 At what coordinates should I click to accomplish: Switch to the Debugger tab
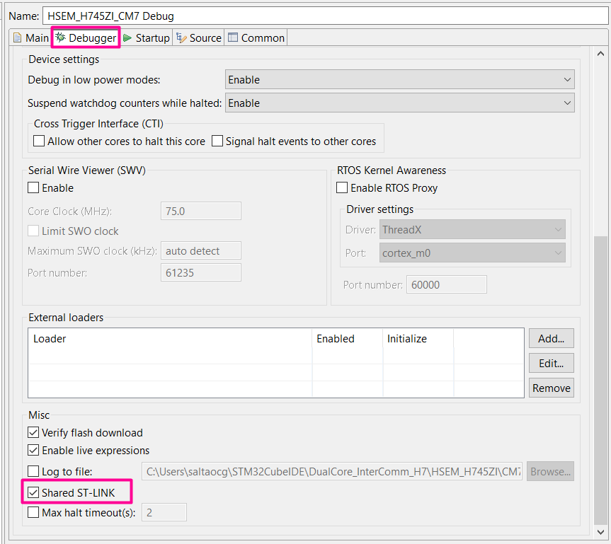coord(86,37)
